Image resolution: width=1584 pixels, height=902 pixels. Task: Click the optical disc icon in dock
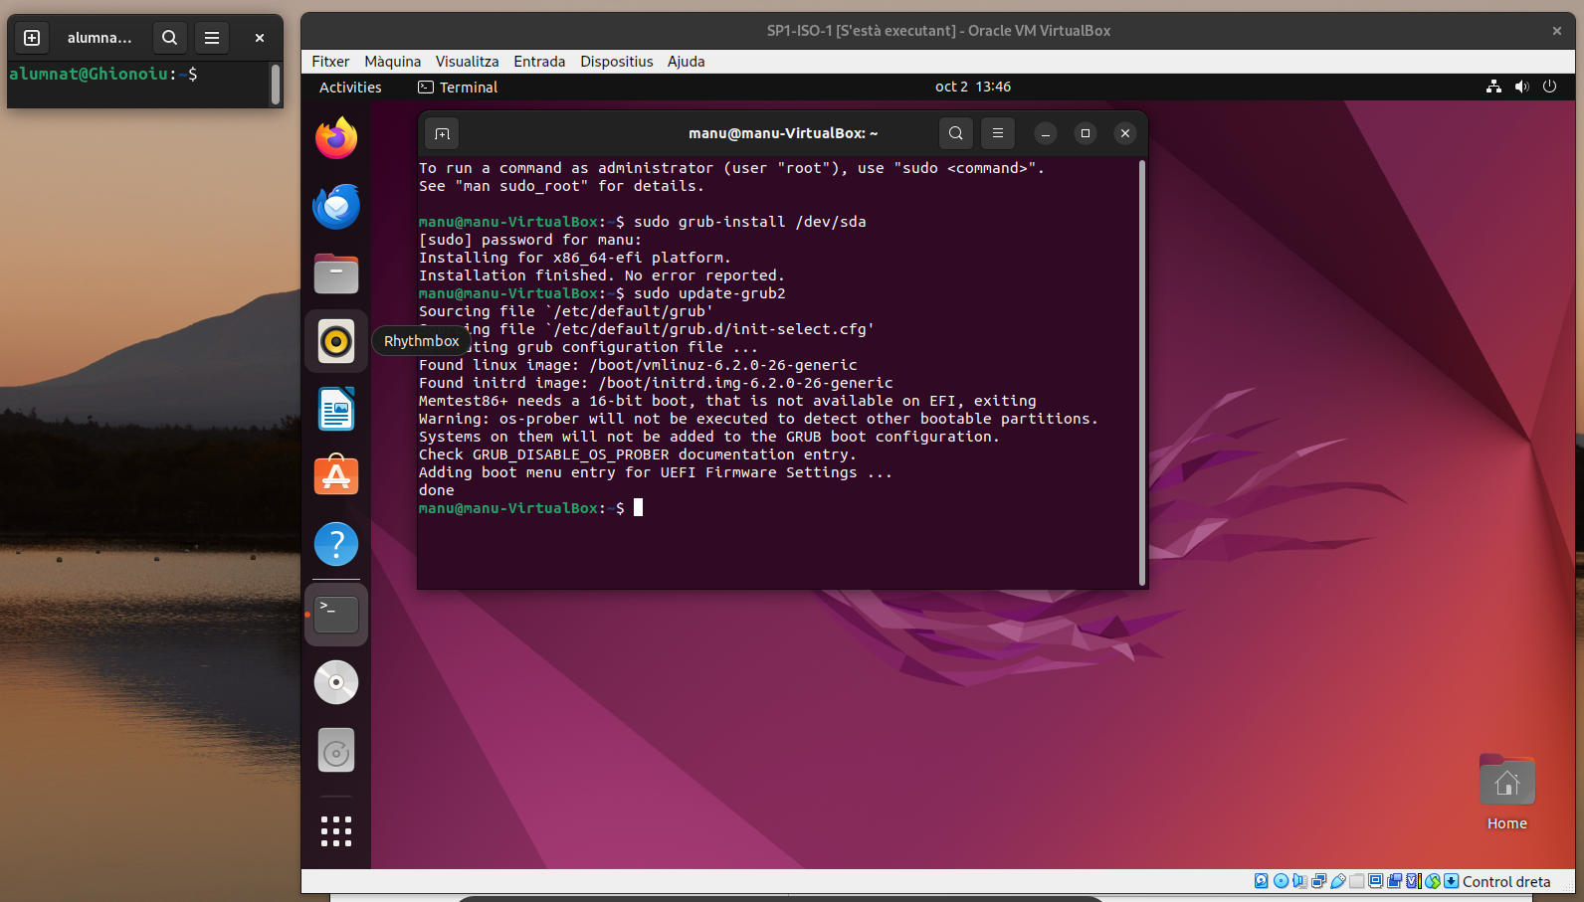click(336, 682)
